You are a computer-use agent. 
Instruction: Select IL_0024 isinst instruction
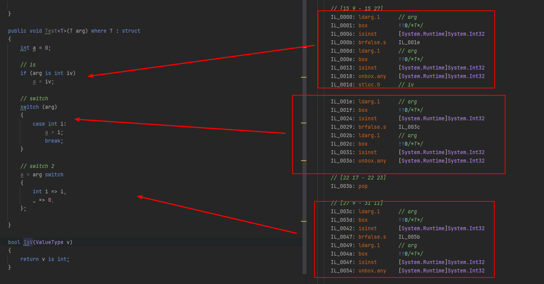pos(407,118)
